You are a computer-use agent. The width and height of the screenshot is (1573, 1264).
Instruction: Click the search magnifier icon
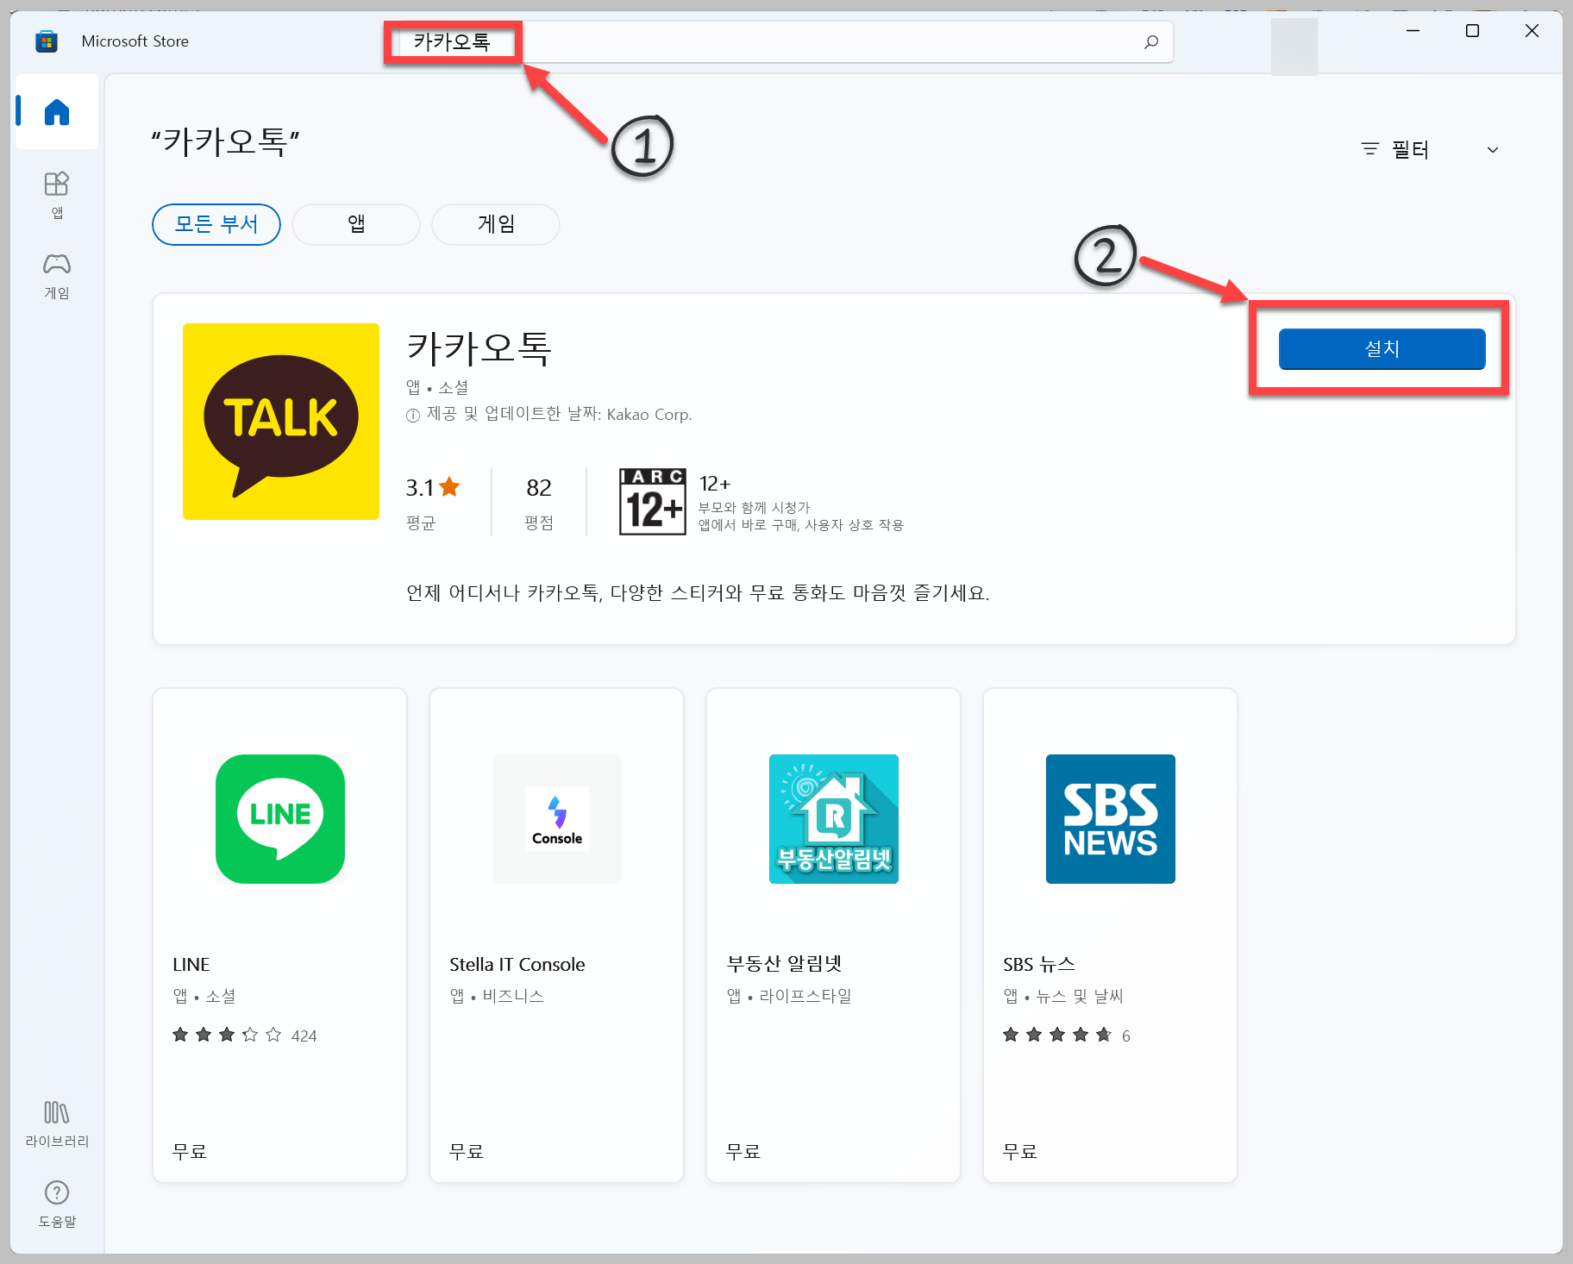click(1150, 41)
